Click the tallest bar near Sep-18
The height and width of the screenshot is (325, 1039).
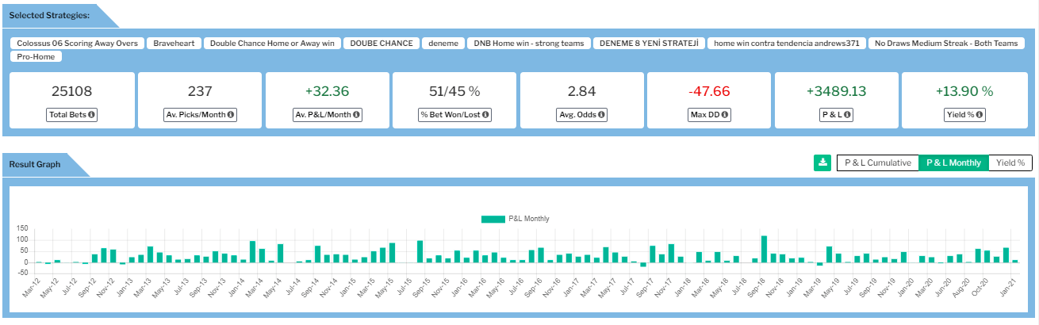click(x=764, y=249)
